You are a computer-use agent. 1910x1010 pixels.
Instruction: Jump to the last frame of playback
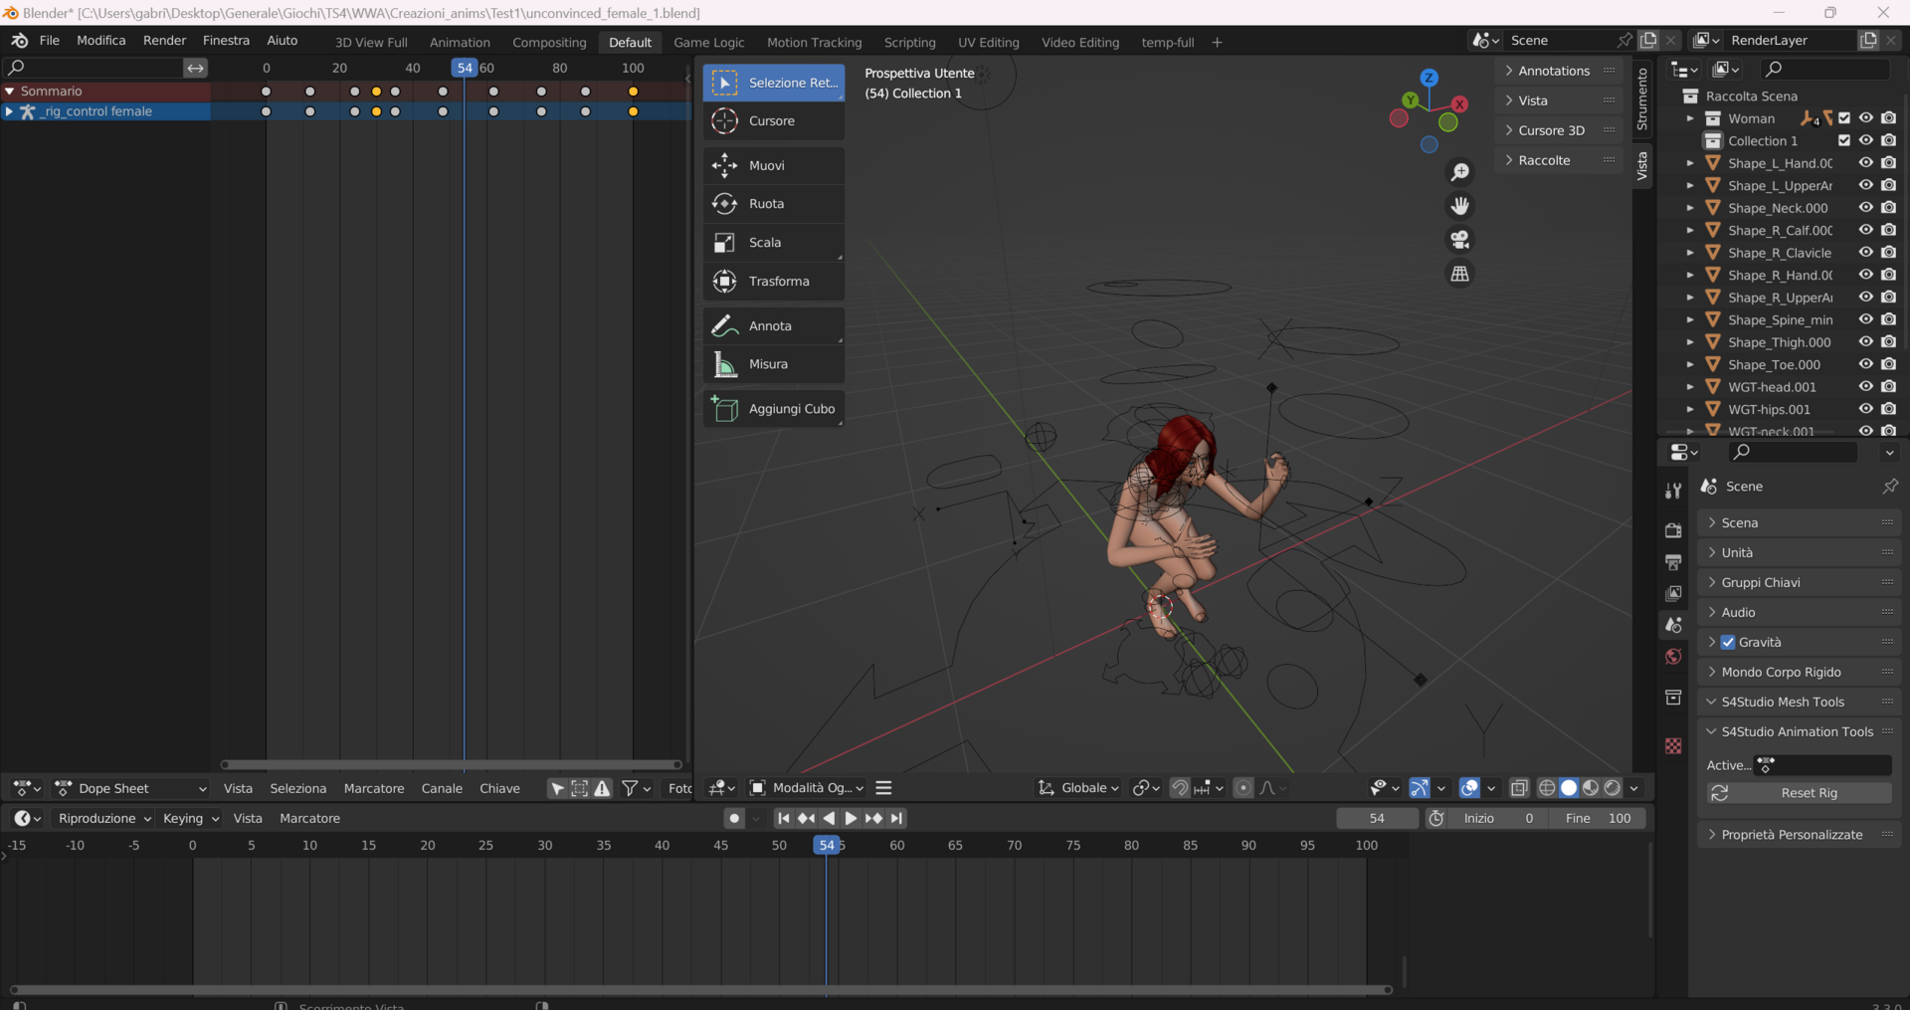[x=896, y=818]
